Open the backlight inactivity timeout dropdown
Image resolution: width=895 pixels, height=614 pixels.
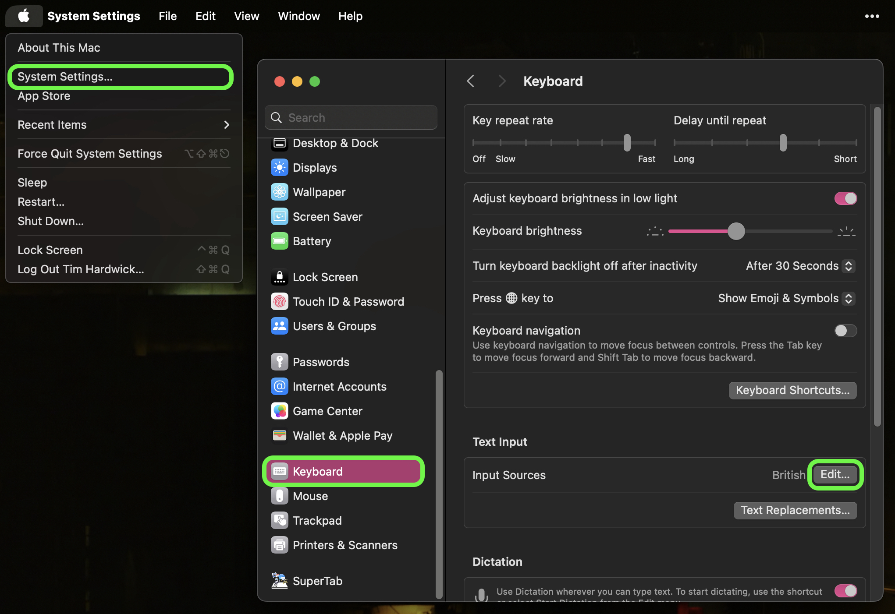click(800, 266)
